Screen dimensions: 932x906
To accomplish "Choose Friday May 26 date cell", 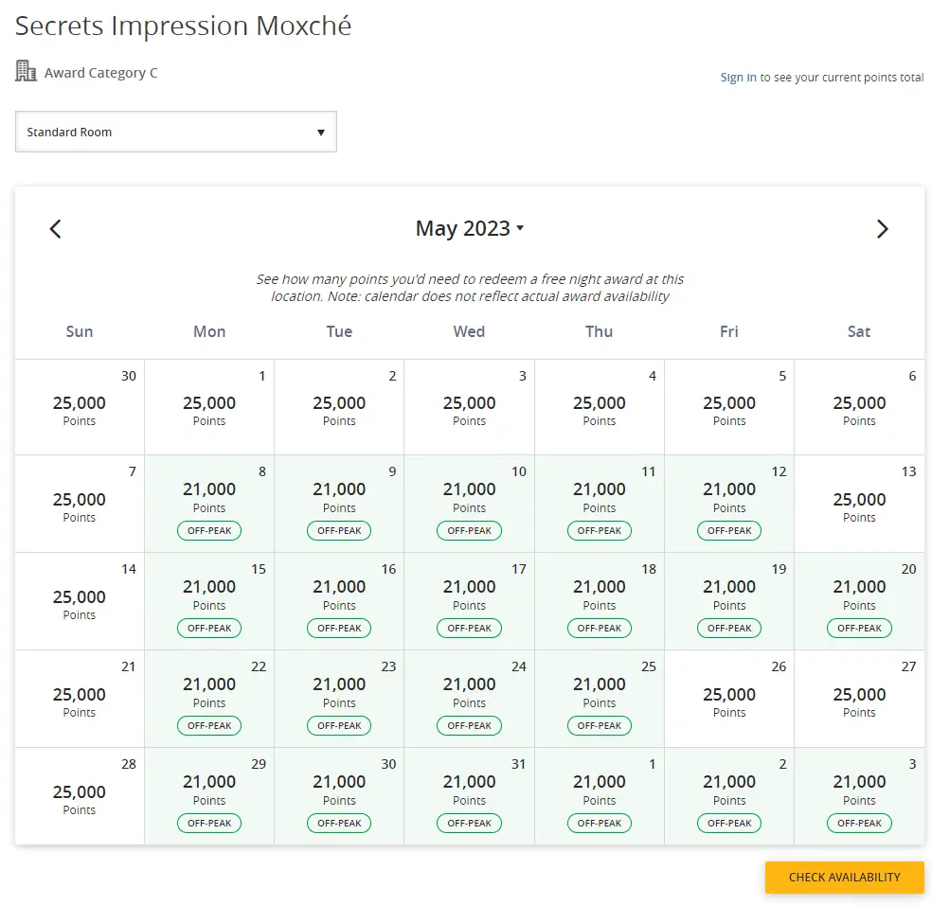I will (729, 698).
